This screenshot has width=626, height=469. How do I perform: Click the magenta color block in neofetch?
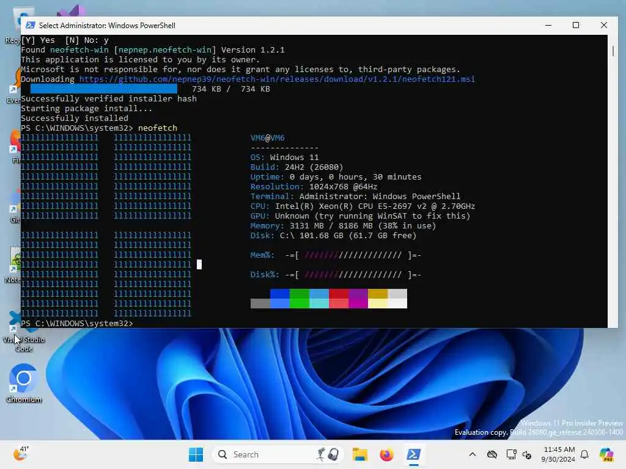pos(358,299)
